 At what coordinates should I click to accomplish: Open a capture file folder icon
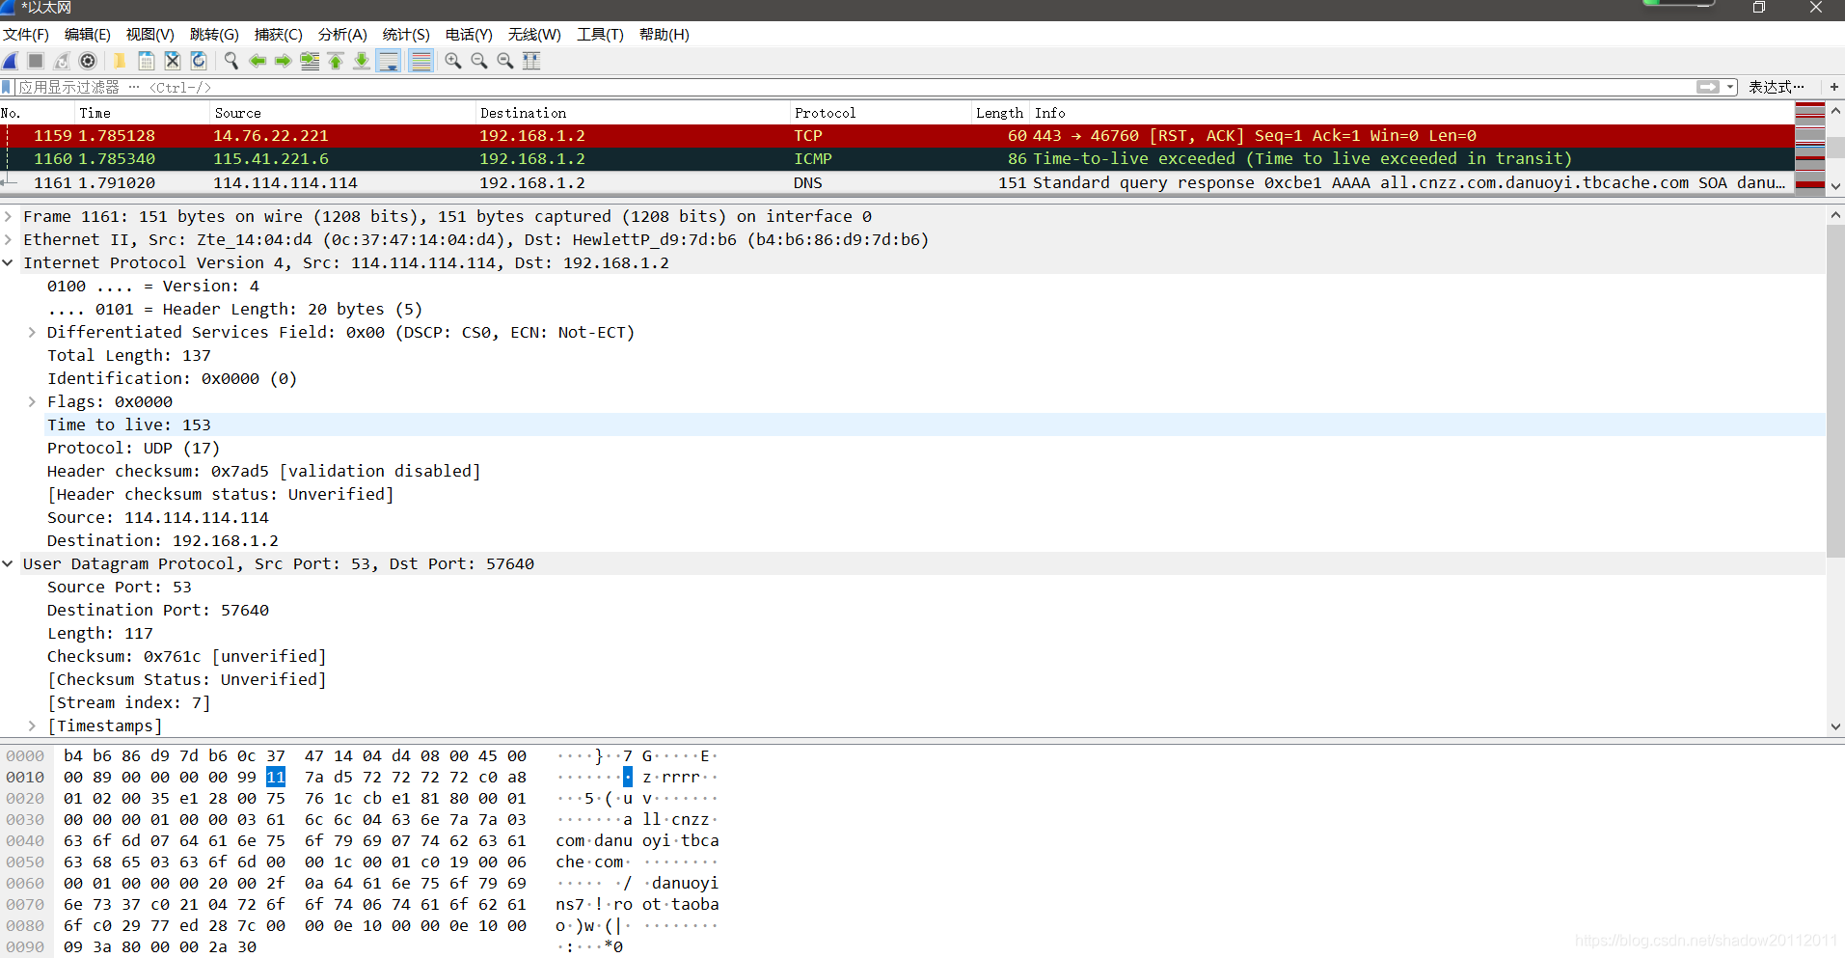120,61
